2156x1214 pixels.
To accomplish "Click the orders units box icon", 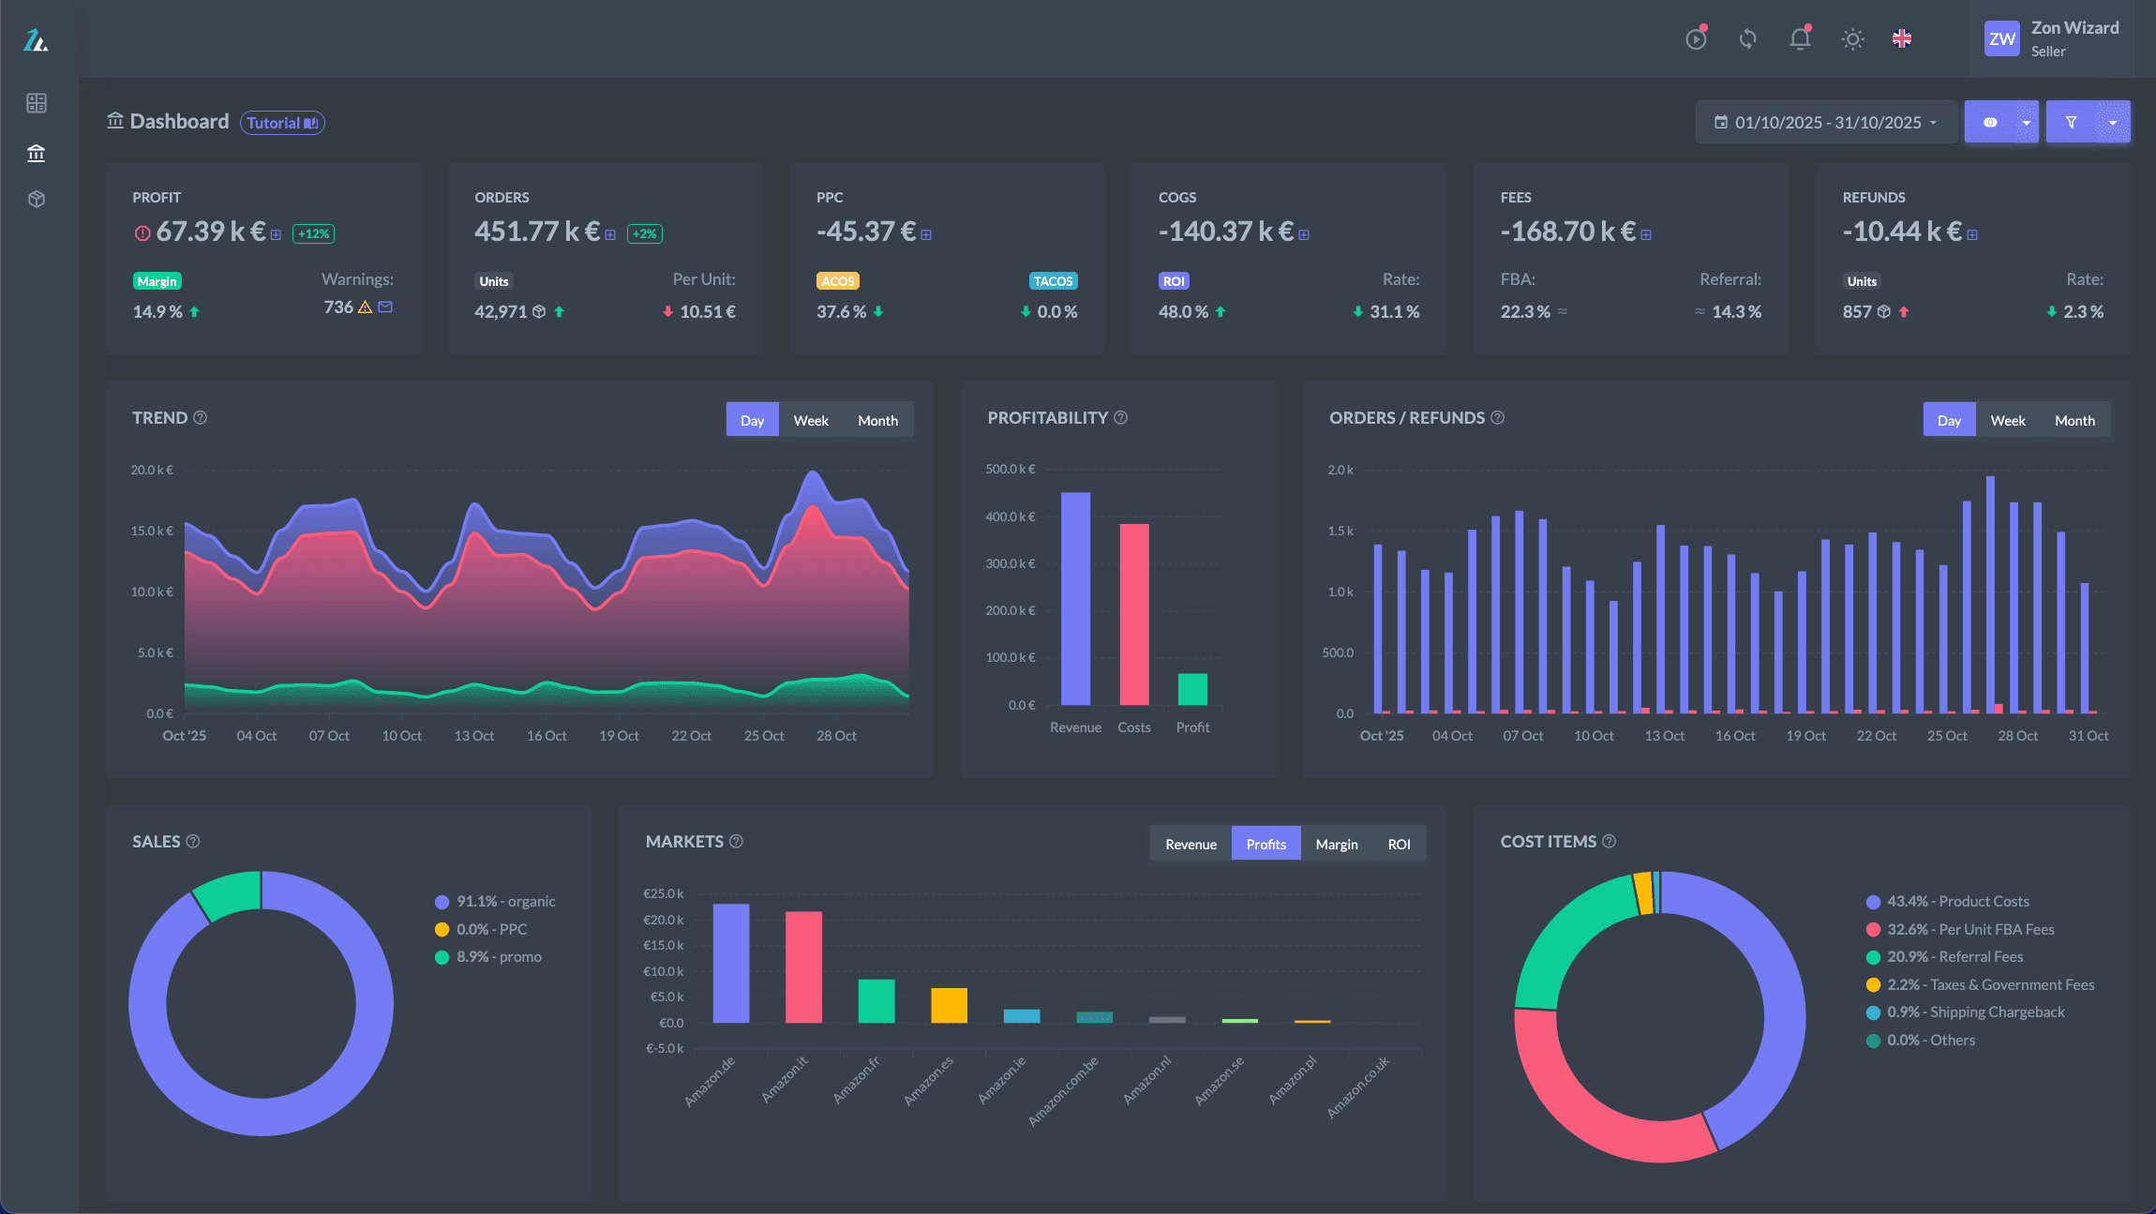I will 539,312.
